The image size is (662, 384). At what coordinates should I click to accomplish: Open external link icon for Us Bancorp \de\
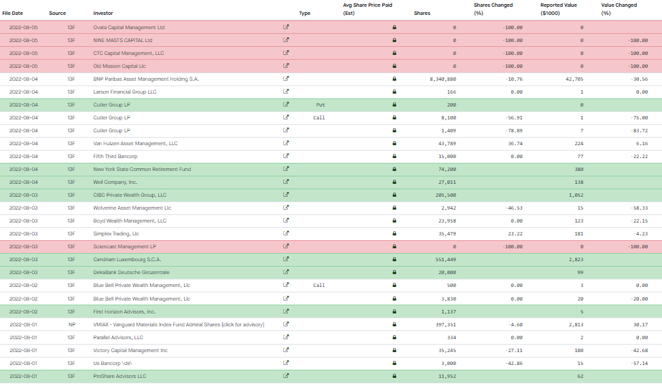point(286,363)
